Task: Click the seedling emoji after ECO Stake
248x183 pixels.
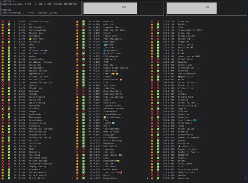Action: [x=192, y=47]
